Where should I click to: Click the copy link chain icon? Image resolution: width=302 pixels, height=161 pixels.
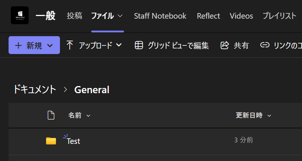265,45
